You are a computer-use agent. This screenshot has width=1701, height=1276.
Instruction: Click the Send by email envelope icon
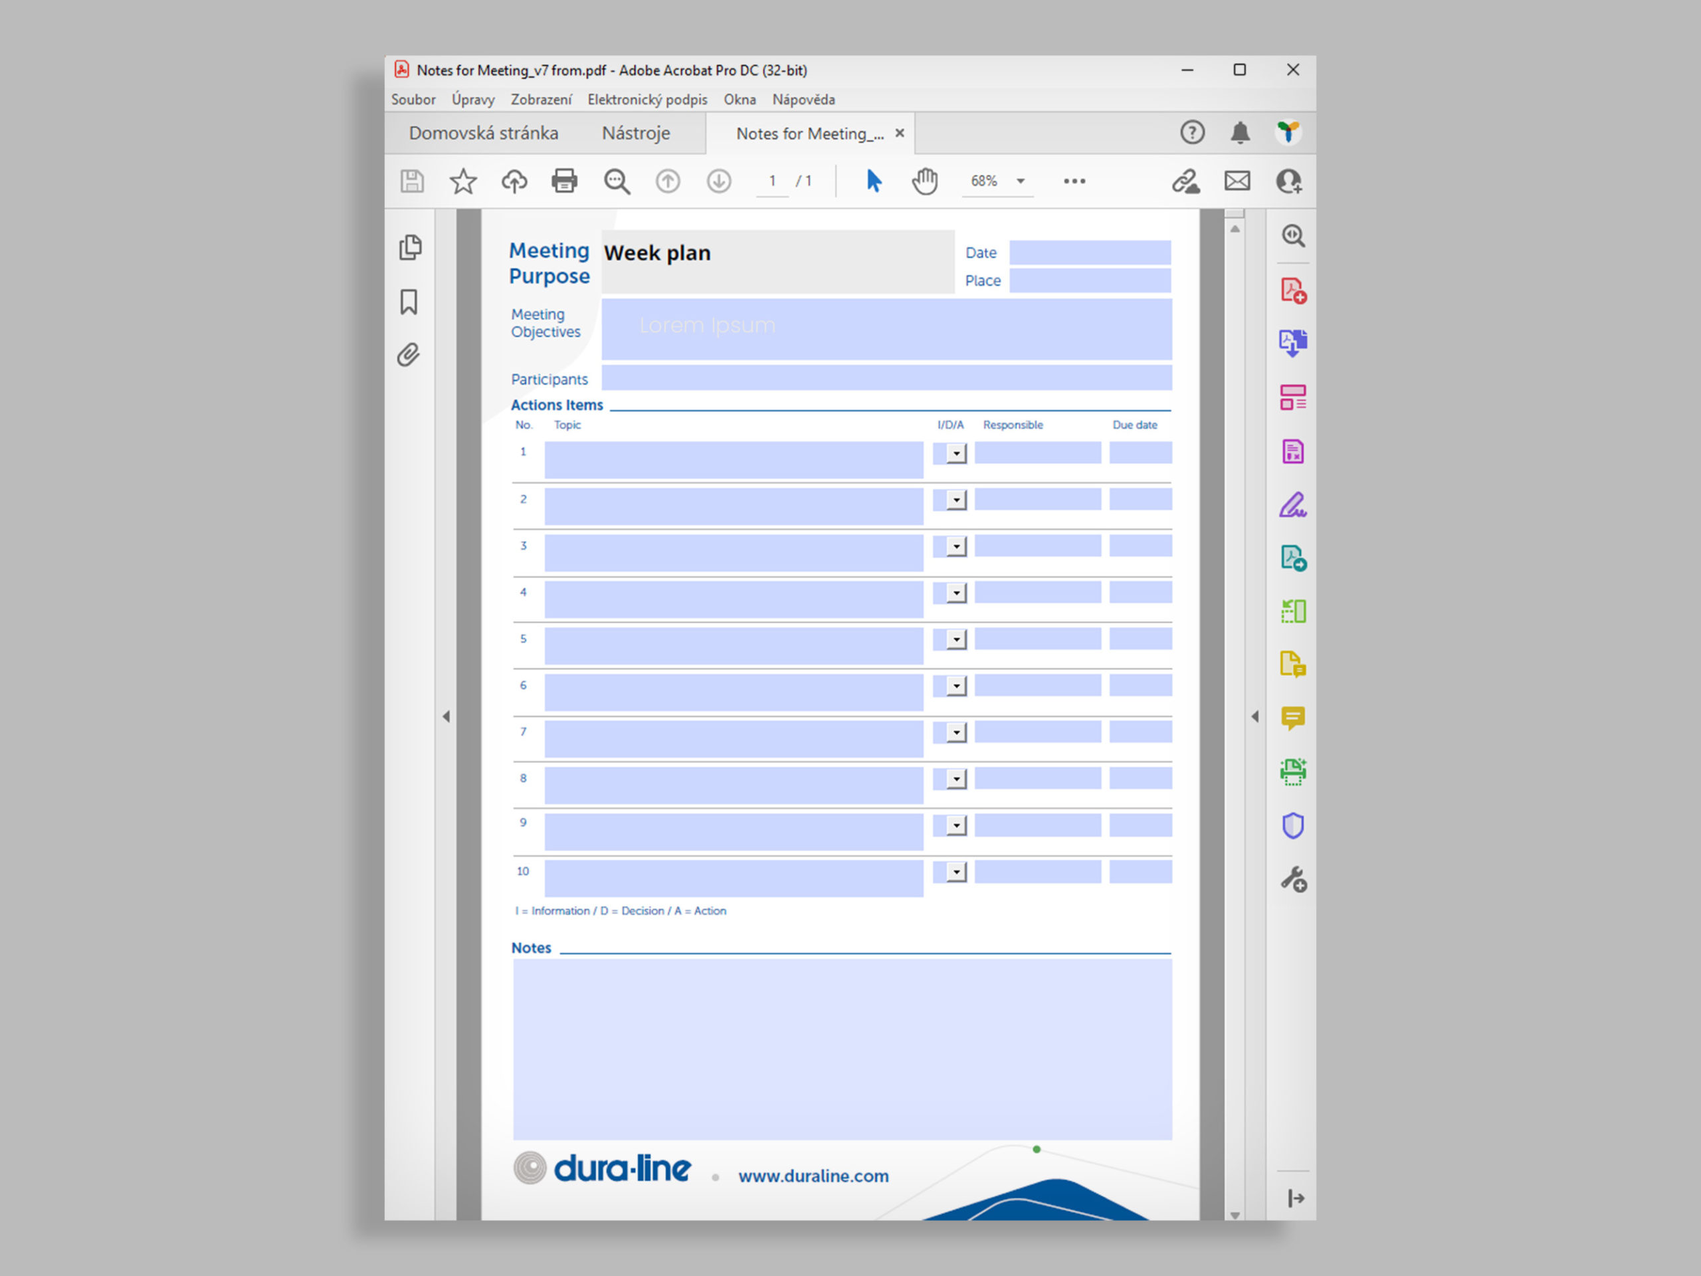pos(1237,181)
